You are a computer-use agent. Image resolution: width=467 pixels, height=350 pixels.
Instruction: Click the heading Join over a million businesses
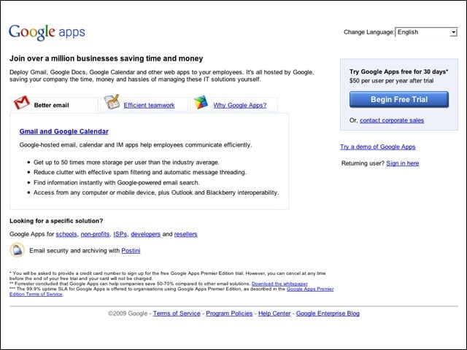[106, 58]
